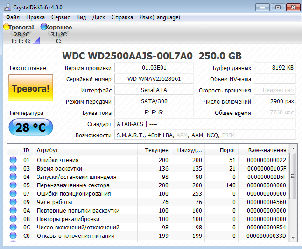Click the yellow status orb for disk E: F: G:
The image size is (302, 249).
click(x=7, y=27)
